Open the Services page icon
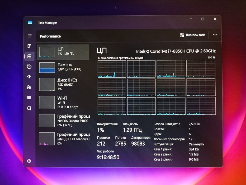 coord(29,108)
